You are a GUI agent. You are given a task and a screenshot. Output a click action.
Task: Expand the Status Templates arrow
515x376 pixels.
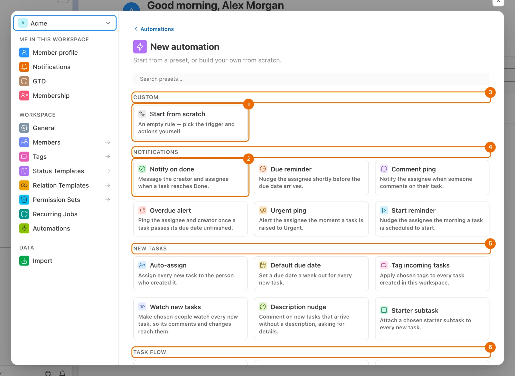pos(108,171)
